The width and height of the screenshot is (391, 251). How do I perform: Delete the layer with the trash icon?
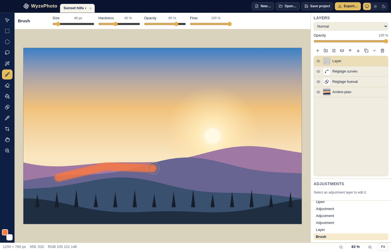(x=382, y=50)
